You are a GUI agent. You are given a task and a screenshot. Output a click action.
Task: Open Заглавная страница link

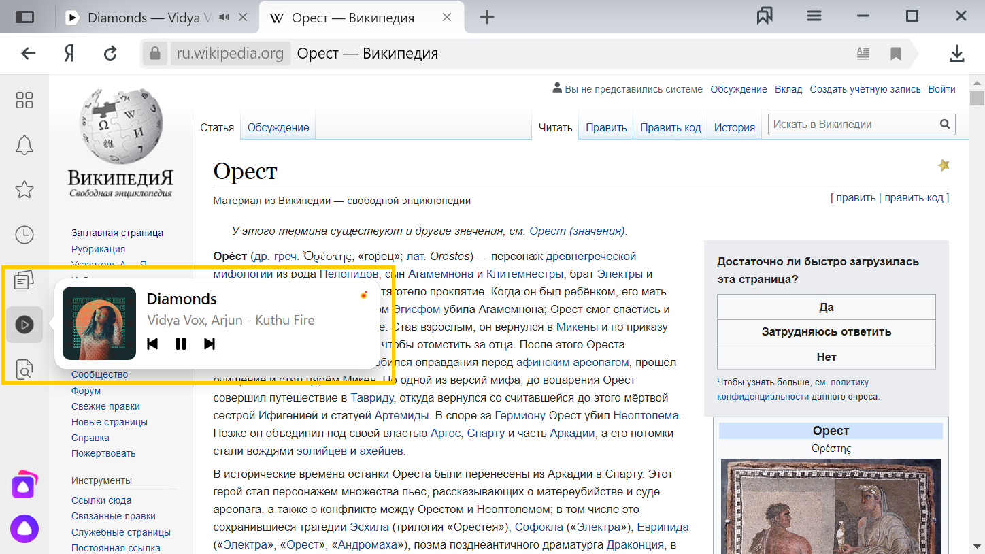117,233
